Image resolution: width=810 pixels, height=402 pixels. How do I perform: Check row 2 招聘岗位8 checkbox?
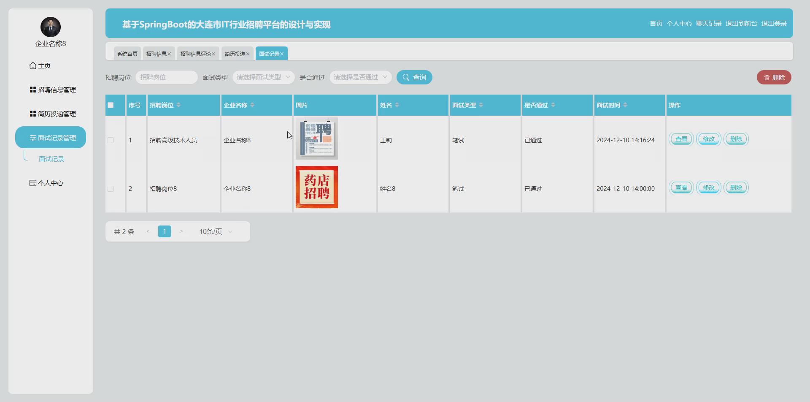111,189
